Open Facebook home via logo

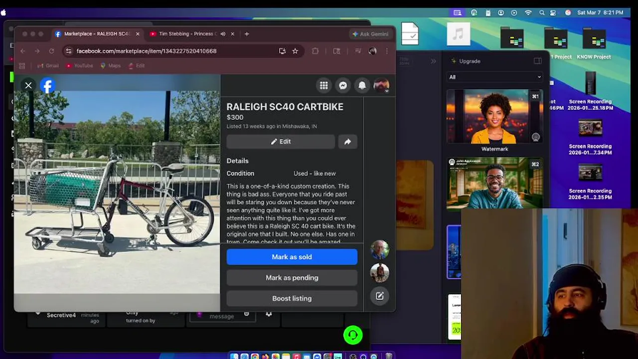click(47, 86)
